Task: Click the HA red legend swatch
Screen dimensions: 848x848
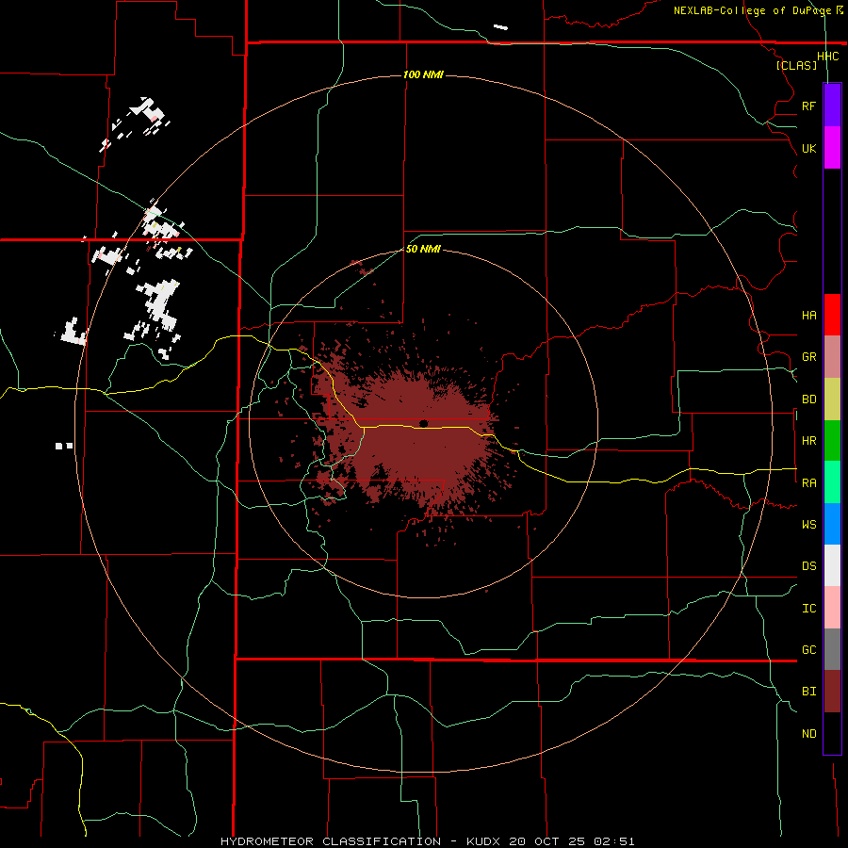Action: click(832, 315)
